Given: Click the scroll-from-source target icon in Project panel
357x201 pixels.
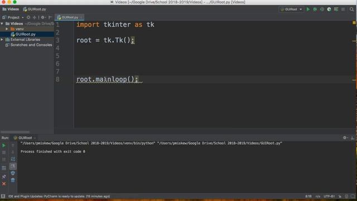Looking at the screenshot, I should (x=28, y=17).
